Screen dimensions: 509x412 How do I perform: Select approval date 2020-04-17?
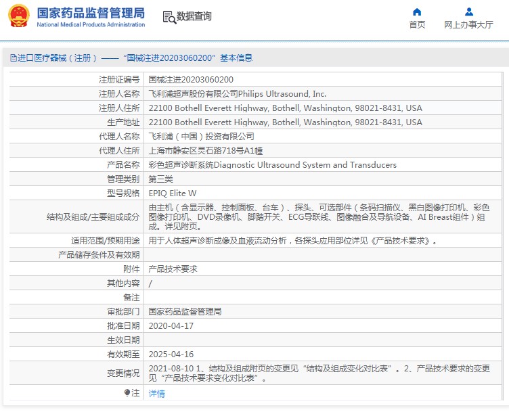[171, 326]
